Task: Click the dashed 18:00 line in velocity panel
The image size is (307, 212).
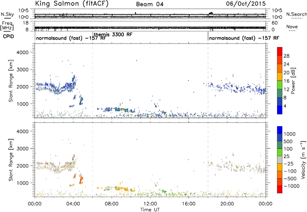Action: 208,159
